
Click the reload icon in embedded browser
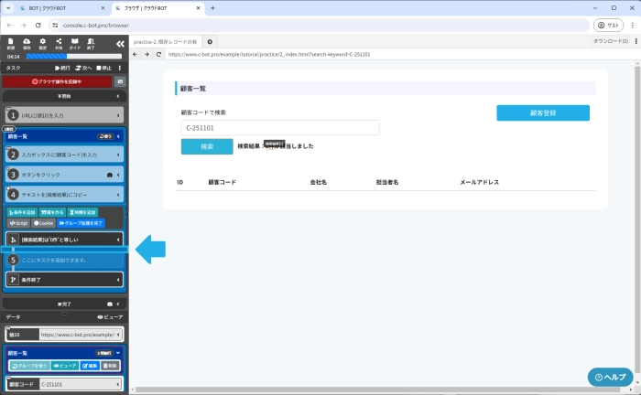tap(158, 55)
